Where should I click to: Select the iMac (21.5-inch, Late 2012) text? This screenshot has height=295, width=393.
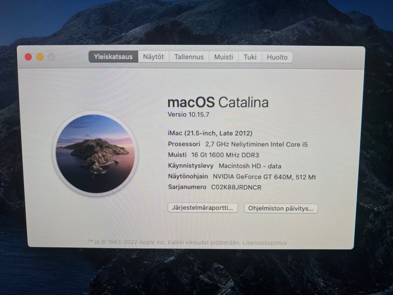pyautogui.click(x=210, y=133)
